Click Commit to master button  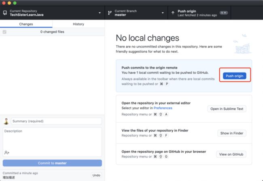pos(52,163)
